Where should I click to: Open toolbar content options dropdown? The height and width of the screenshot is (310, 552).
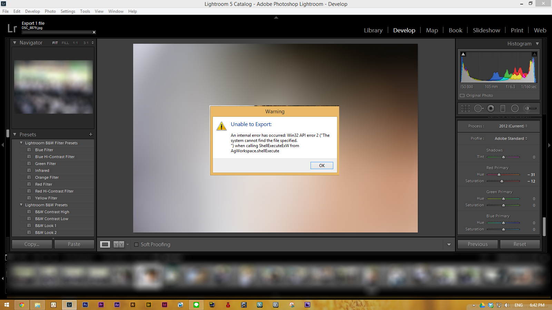point(449,245)
